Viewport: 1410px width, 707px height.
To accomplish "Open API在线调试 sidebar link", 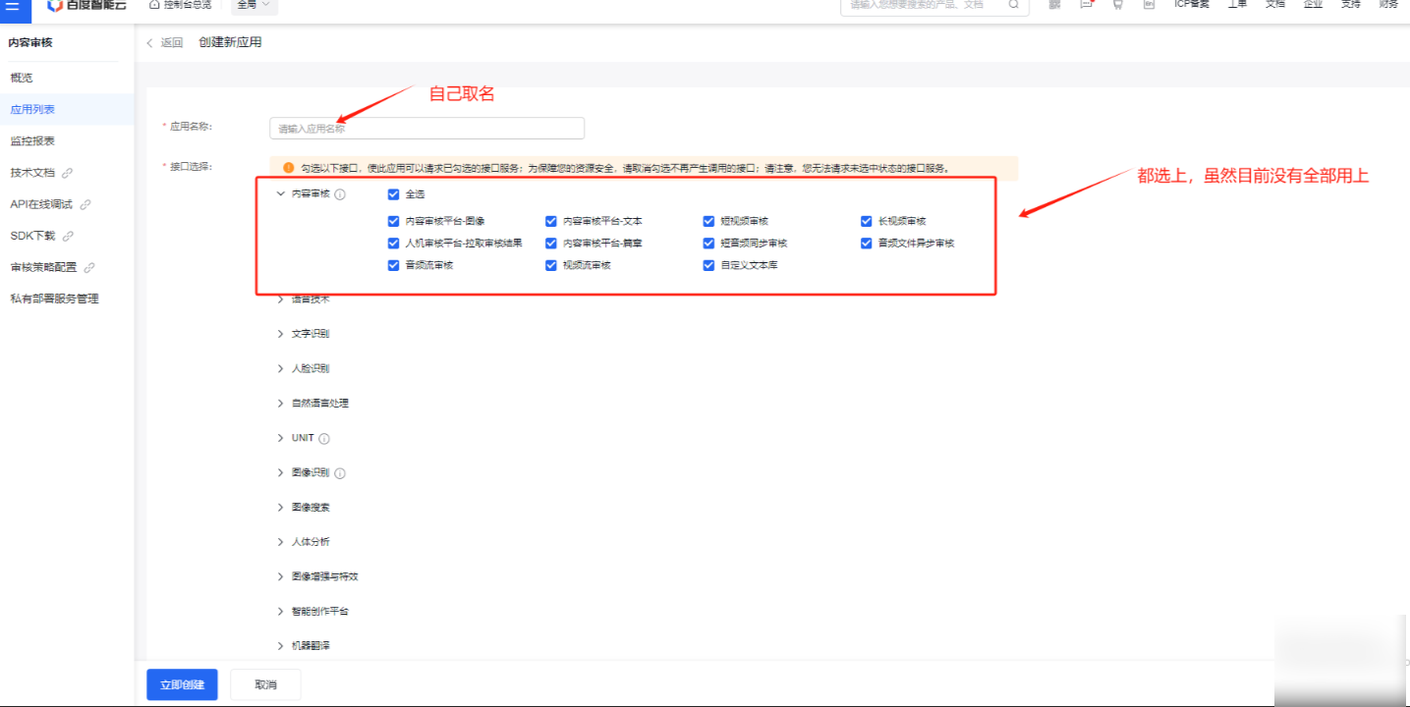I will pos(41,204).
